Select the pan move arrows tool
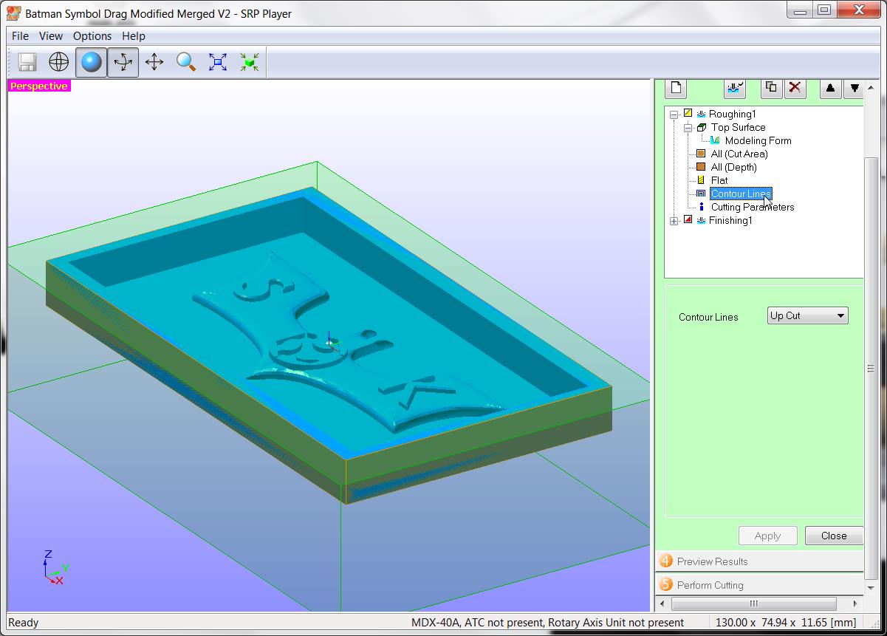The width and height of the screenshot is (887, 636). [x=154, y=62]
